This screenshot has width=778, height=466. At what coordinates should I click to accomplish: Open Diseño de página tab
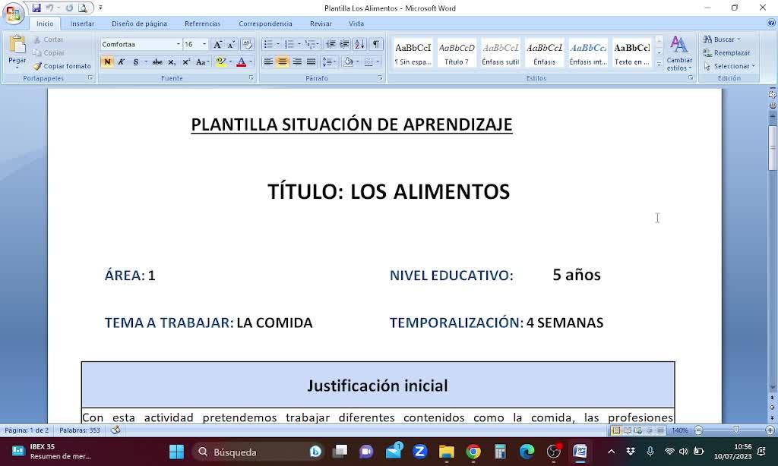coord(140,24)
